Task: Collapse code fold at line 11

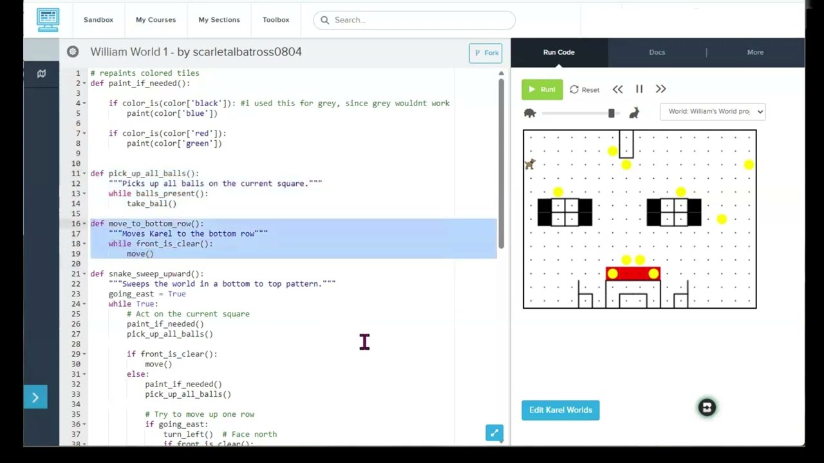Action: click(84, 174)
